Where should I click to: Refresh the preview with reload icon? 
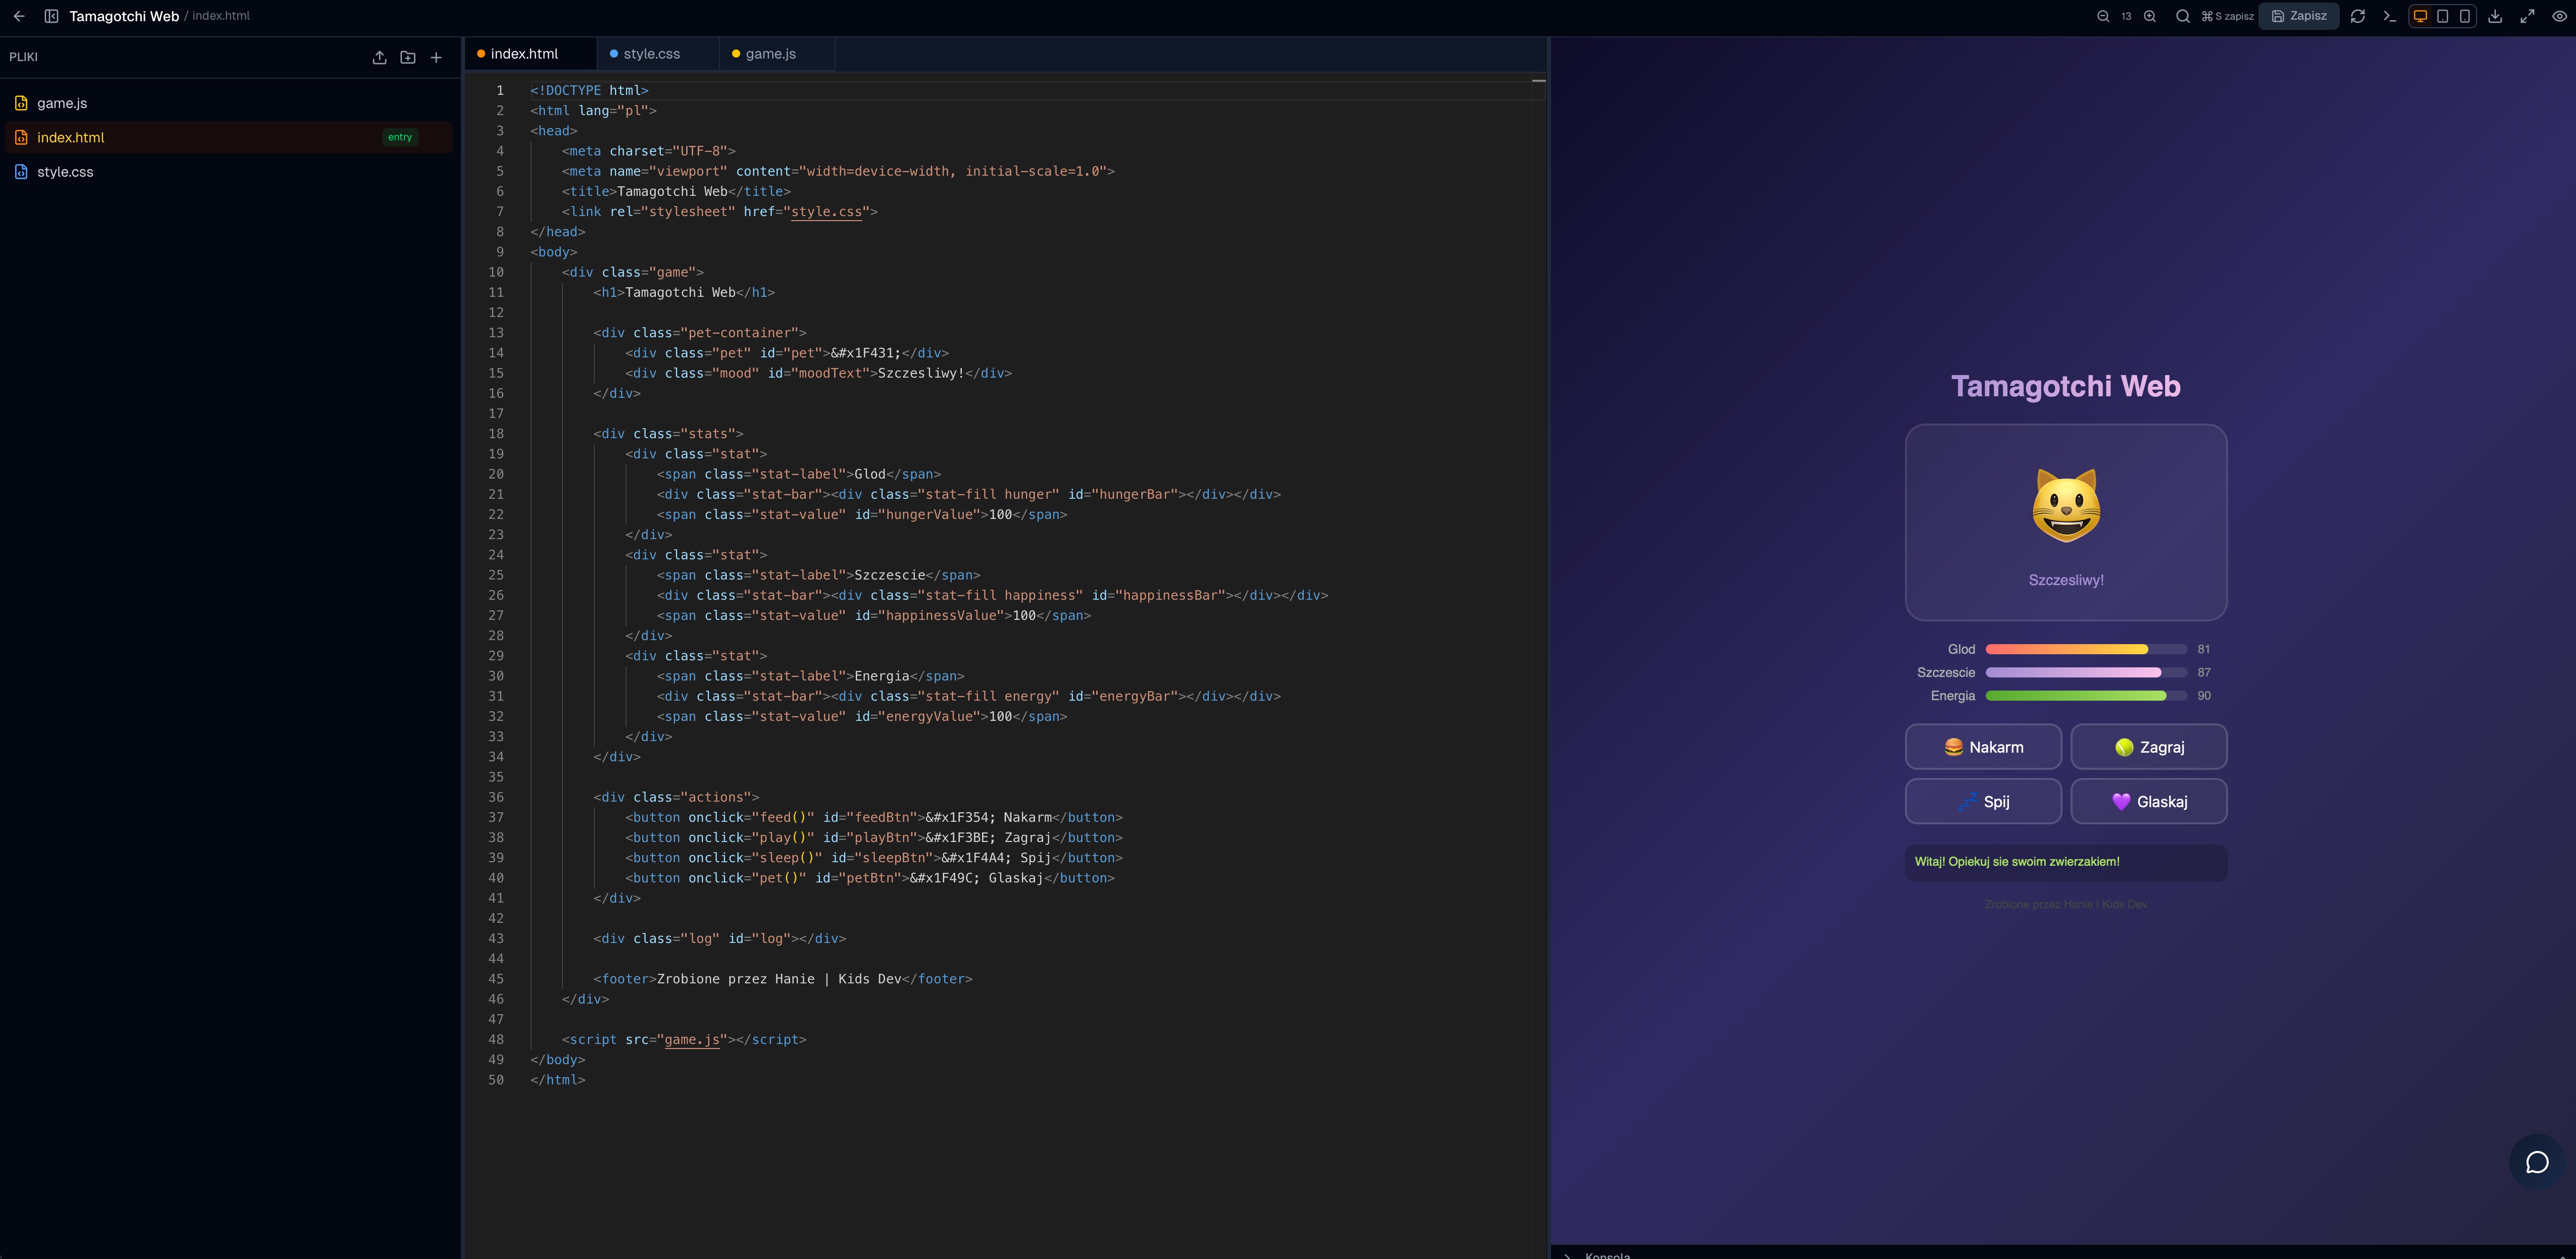2358,16
